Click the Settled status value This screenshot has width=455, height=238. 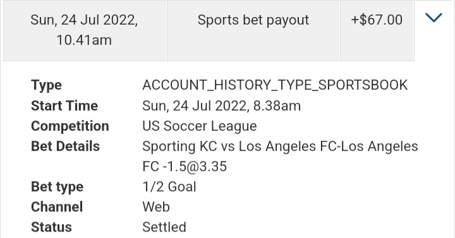[x=164, y=227]
